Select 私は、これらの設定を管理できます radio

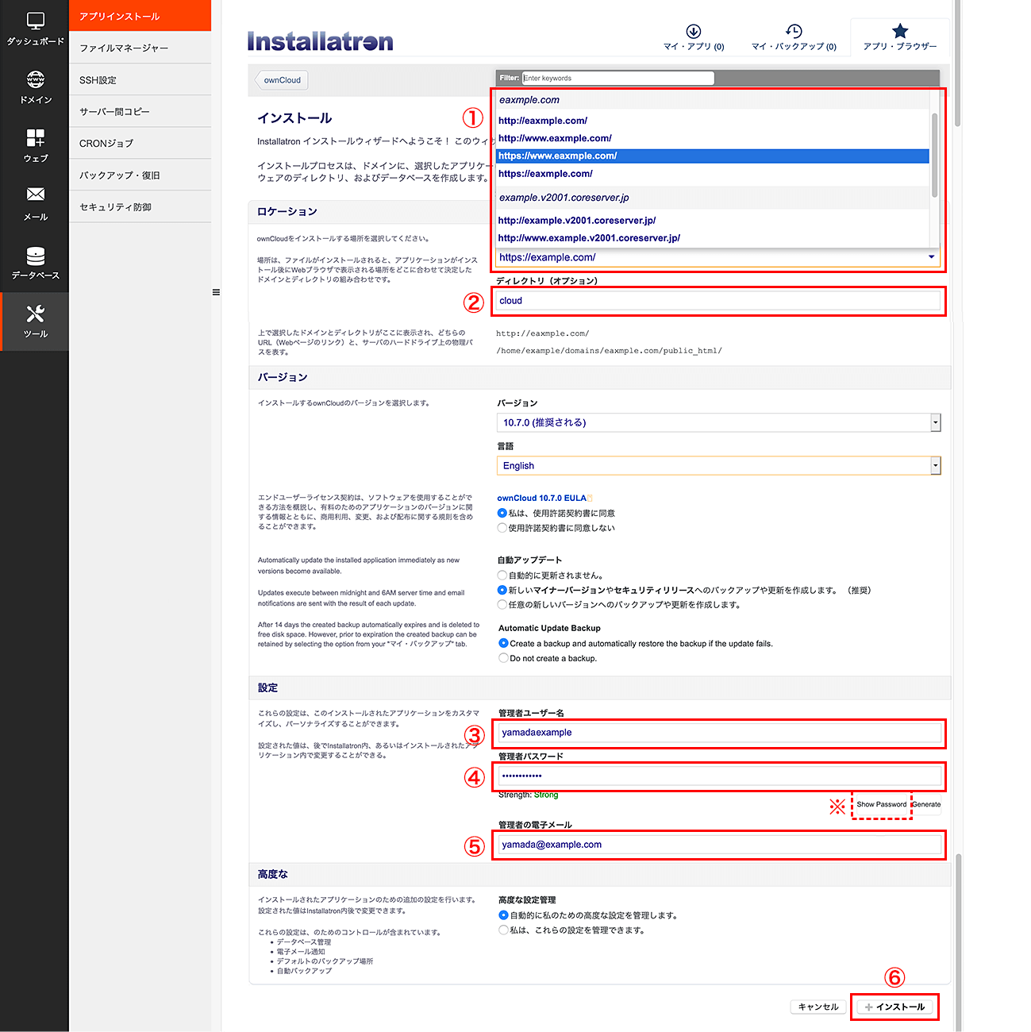[x=503, y=930]
